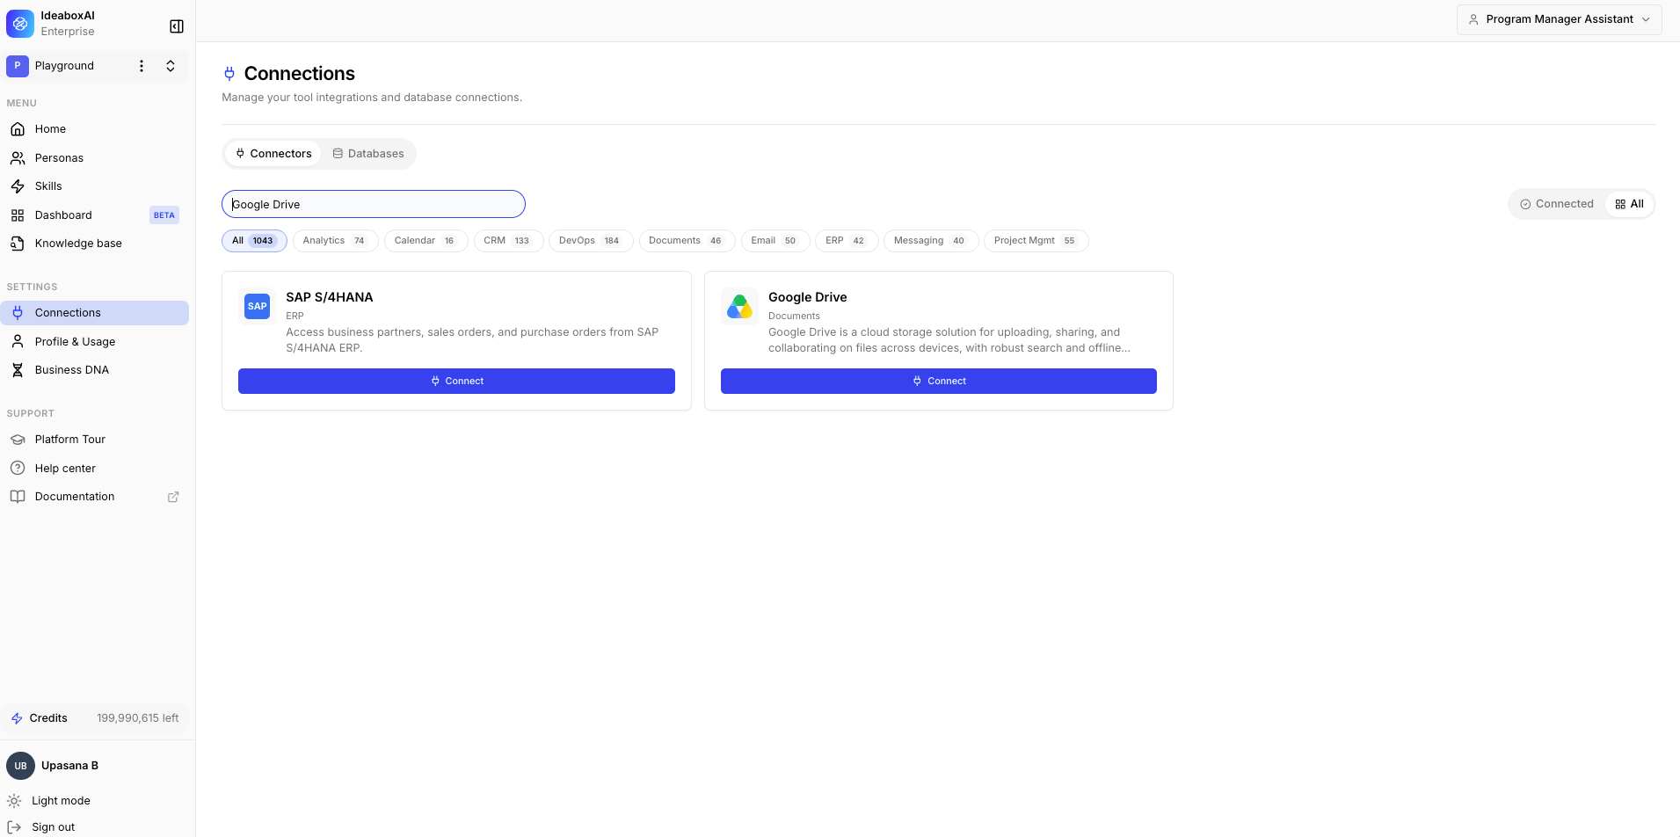This screenshot has height=837, width=1680.
Task: Filter by ERP category
Action: pyautogui.click(x=847, y=241)
